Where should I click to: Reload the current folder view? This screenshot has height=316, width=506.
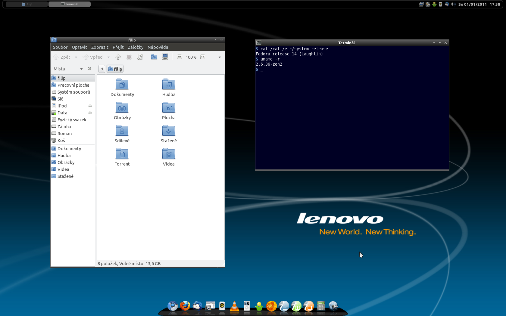[140, 57]
